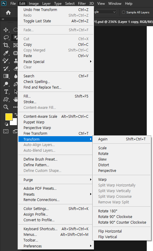Select the Path Selection tool

16,92
